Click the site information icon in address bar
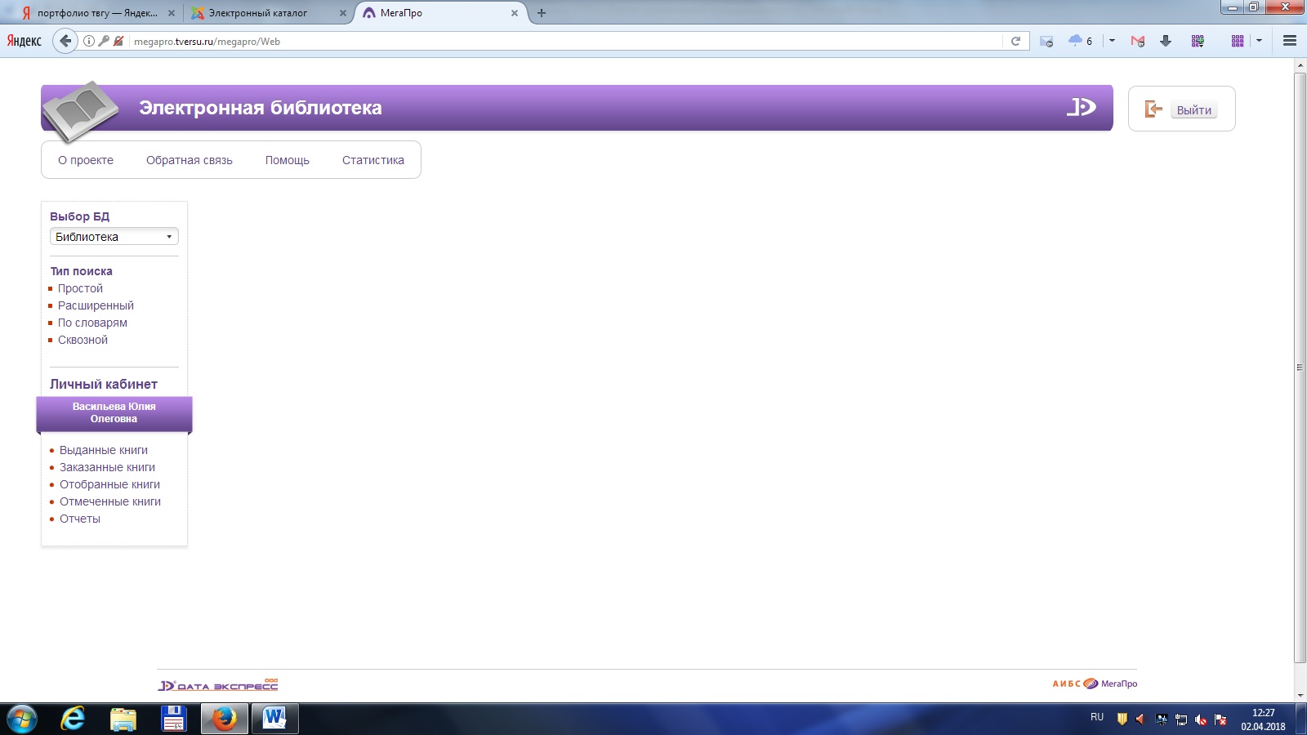 point(89,41)
